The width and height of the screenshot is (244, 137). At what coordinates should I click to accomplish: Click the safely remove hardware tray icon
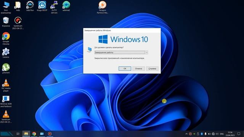tap(198, 134)
